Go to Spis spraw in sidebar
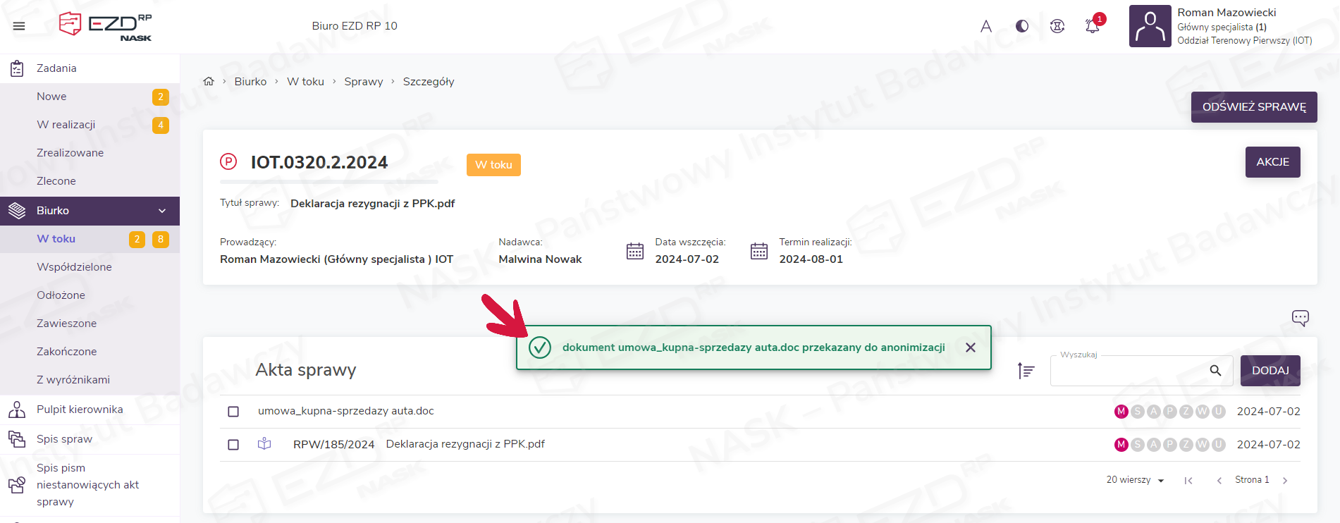 coord(64,439)
